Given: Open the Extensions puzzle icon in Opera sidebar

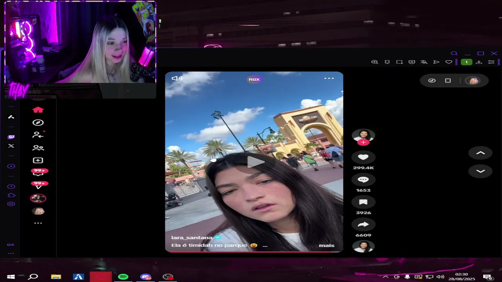Looking at the screenshot, I should (x=11, y=195).
